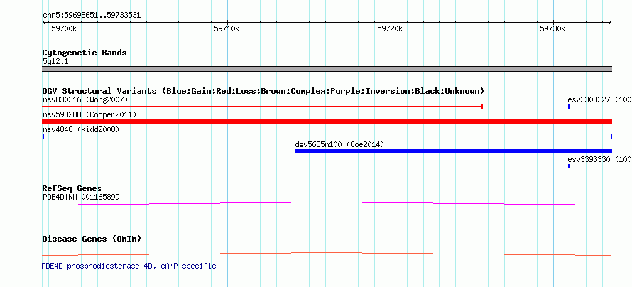
Task: Click the 59710k ruler tick label
Action: point(227,28)
